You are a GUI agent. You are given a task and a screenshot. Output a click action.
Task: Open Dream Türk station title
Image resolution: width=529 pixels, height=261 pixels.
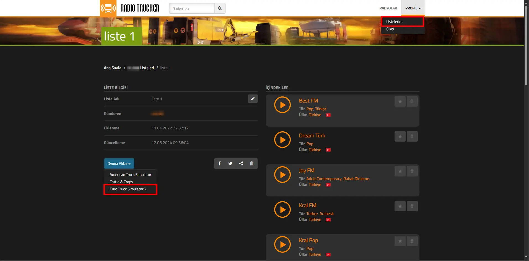tap(312, 135)
